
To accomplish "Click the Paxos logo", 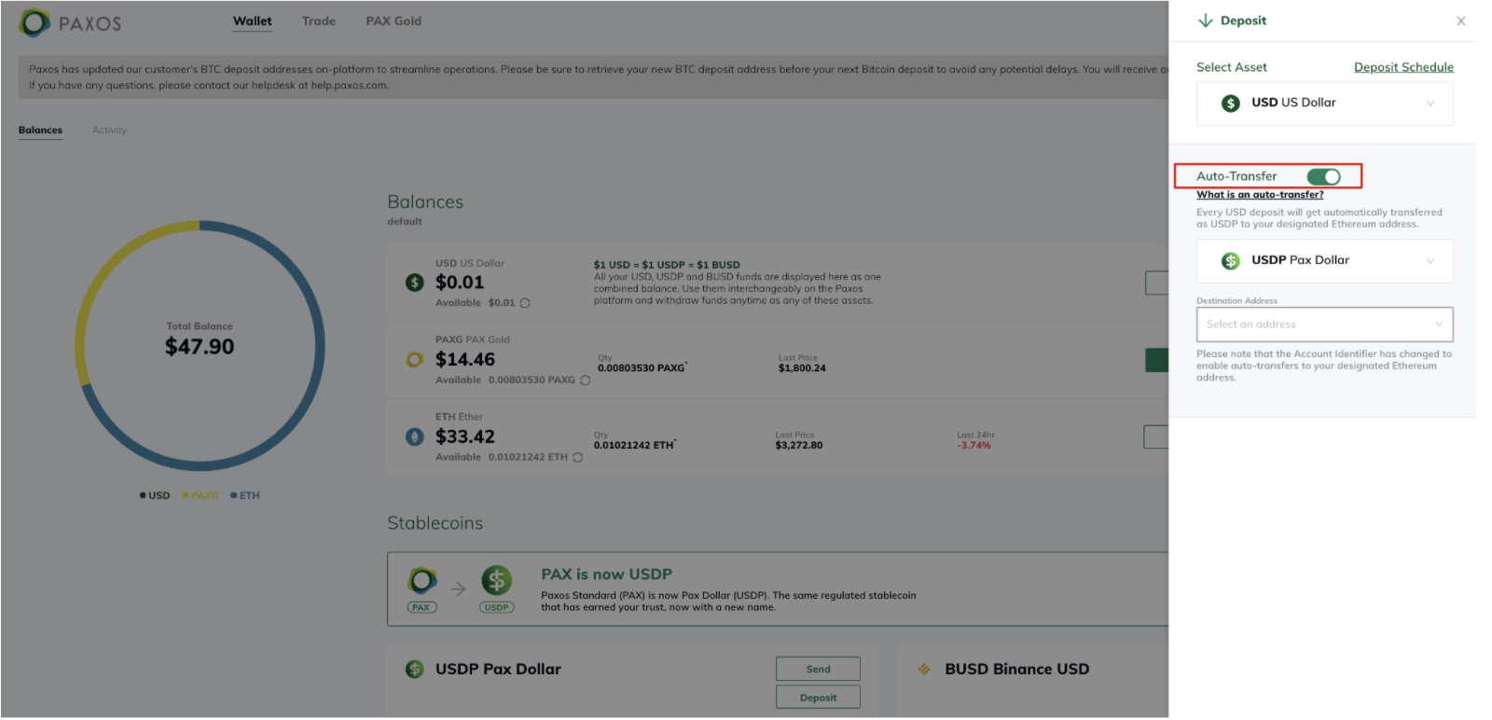I will point(71,22).
